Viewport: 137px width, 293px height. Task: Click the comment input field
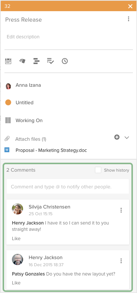click(x=68, y=187)
